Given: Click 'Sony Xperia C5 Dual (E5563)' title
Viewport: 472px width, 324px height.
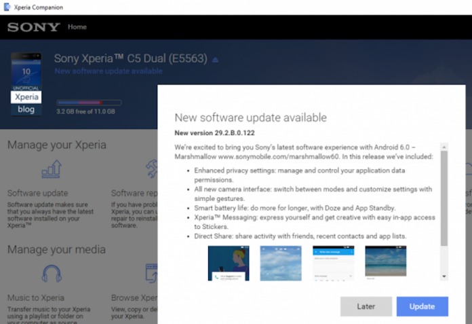Looking at the screenshot, I should coord(131,58).
